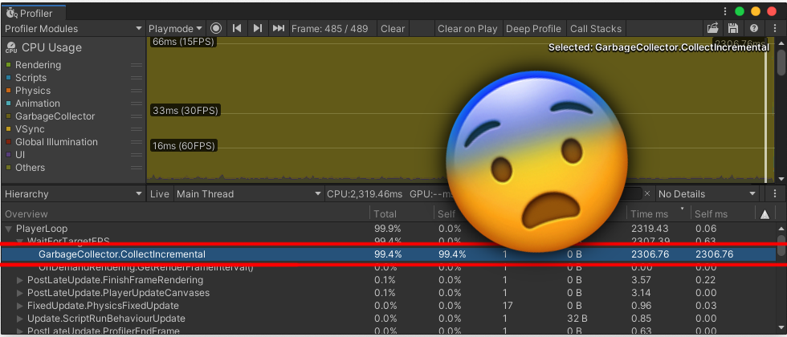This screenshot has width=787, height=337.
Task: Grab the Scripts category reorder handle
Action: coord(136,78)
